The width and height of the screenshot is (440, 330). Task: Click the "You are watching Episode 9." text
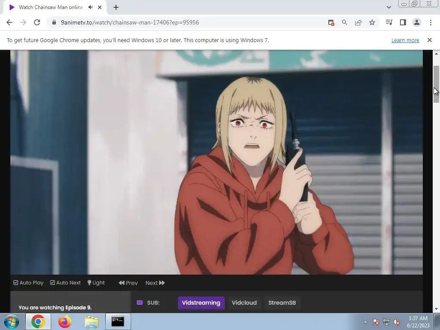point(55,308)
